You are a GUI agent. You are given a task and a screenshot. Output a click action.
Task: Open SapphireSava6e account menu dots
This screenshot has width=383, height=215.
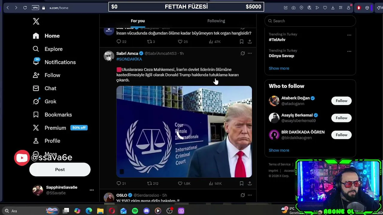pos(92,190)
